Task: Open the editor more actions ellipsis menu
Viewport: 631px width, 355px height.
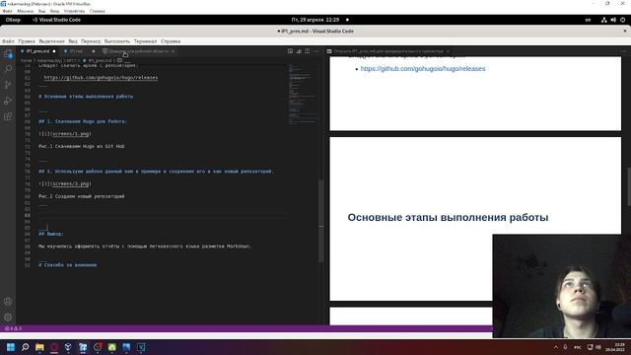Action: pos(315,51)
